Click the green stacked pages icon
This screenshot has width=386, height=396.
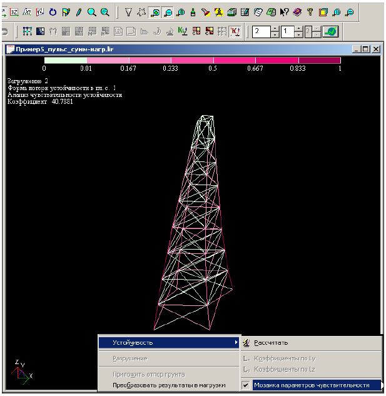(x=231, y=12)
